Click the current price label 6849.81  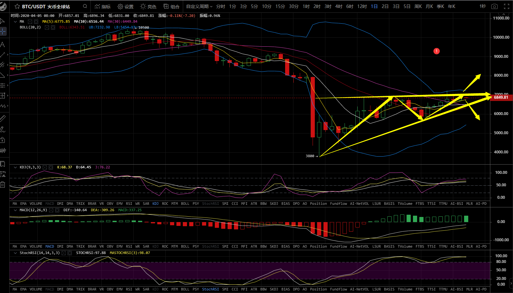(501, 97)
